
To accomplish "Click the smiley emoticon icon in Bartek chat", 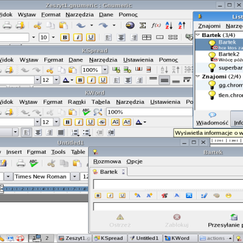I will [x=228, y=196].
